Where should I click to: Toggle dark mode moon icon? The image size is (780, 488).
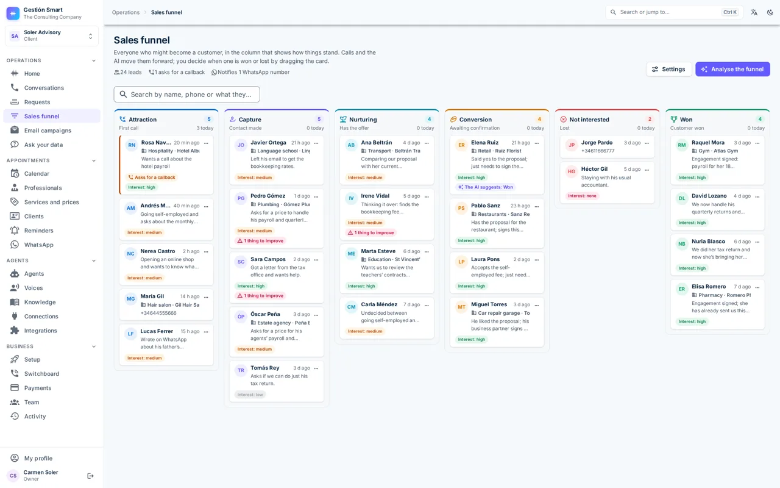(770, 12)
